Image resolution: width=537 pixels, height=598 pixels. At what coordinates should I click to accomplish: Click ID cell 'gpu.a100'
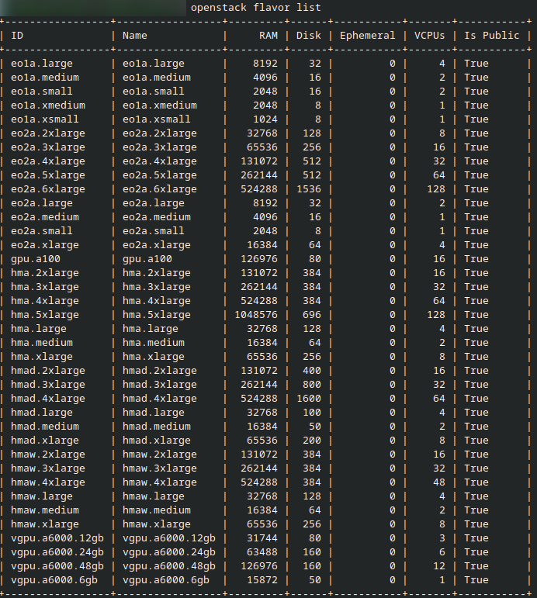[x=36, y=259]
